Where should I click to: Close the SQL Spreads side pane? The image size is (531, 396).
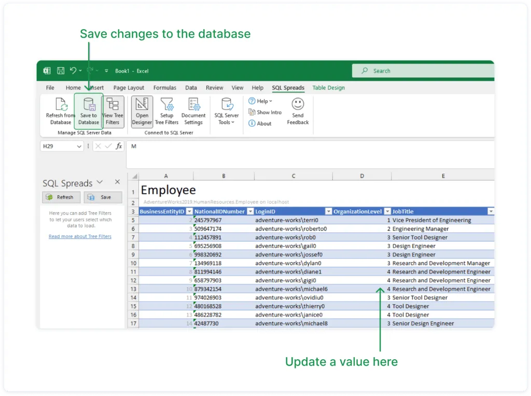pyautogui.click(x=117, y=182)
